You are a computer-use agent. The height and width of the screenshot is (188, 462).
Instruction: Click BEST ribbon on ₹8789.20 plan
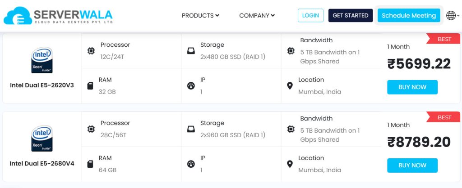[x=444, y=117]
